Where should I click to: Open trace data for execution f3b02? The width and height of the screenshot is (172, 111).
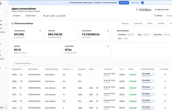pyautogui.click(x=165, y=74)
